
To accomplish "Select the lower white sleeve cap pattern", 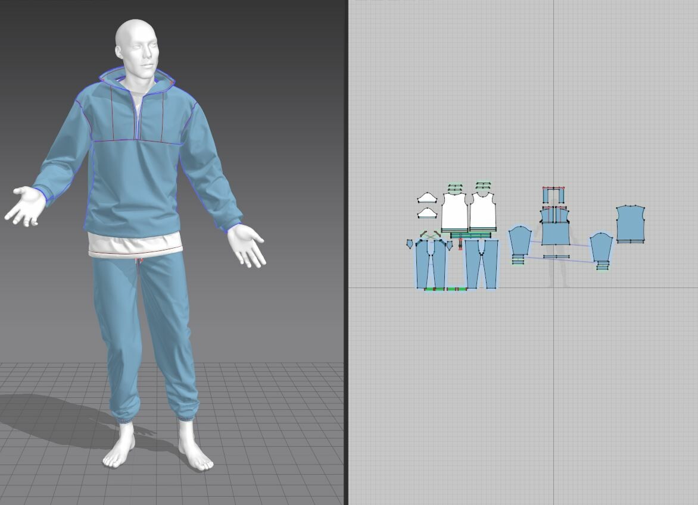I will tap(427, 213).
